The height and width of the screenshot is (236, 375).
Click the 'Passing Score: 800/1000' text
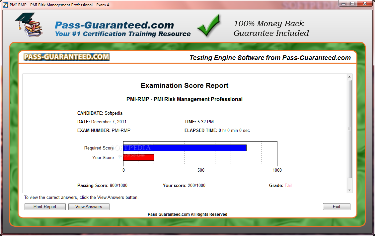coord(102,185)
